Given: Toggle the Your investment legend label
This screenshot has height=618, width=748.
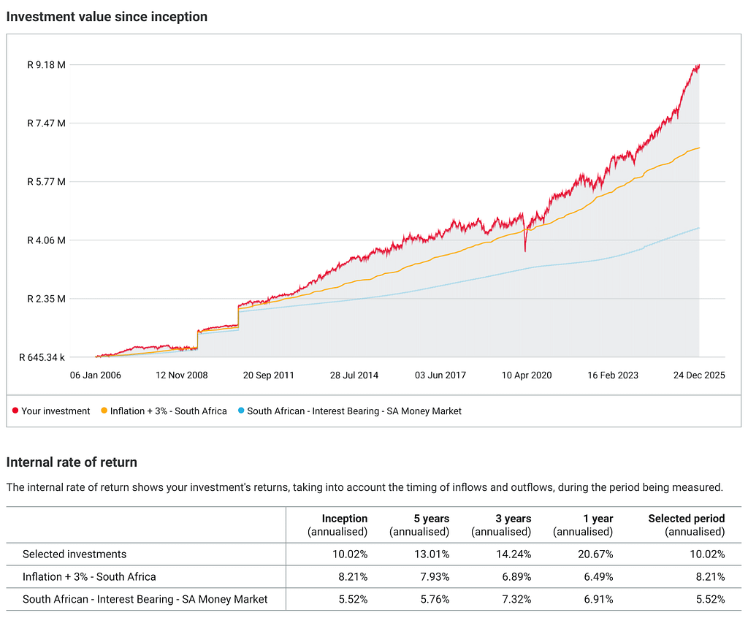Looking at the screenshot, I should [56, 411].
